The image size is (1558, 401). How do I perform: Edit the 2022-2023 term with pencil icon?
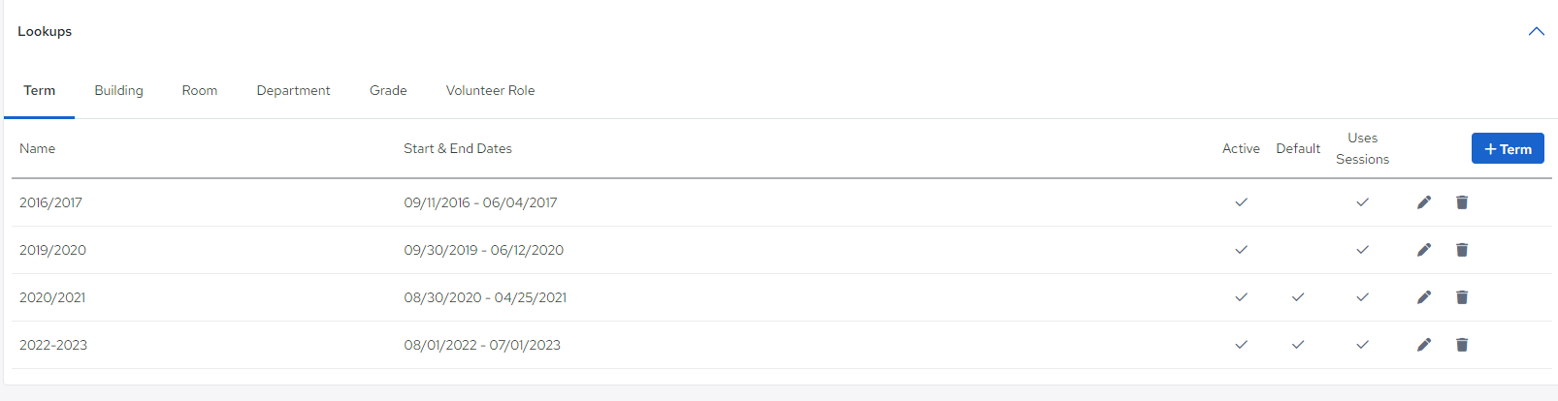1423,345
